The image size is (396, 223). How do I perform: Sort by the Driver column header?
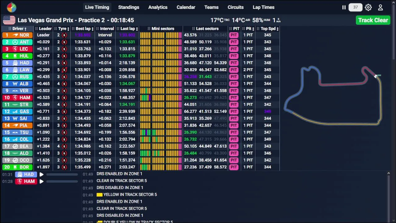(x=18, y=28)
